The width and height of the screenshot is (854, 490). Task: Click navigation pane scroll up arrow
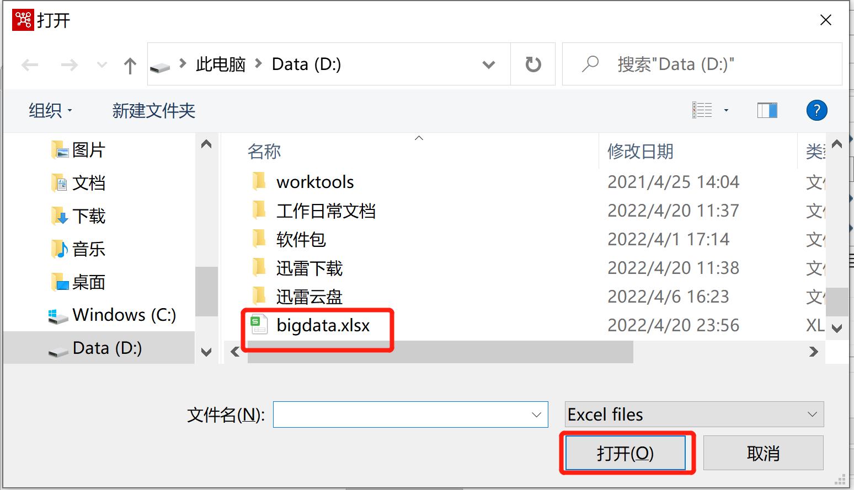[x=206, y=144]
